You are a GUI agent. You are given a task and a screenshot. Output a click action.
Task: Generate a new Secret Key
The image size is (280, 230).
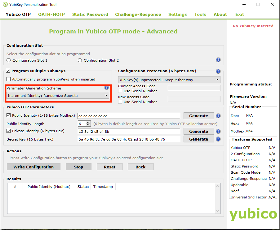click(x=198, y=139)
